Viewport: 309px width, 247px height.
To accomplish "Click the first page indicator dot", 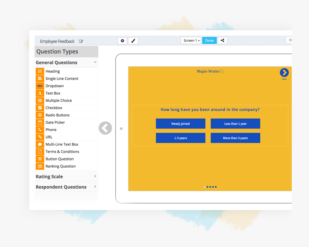I will [204, 187].
